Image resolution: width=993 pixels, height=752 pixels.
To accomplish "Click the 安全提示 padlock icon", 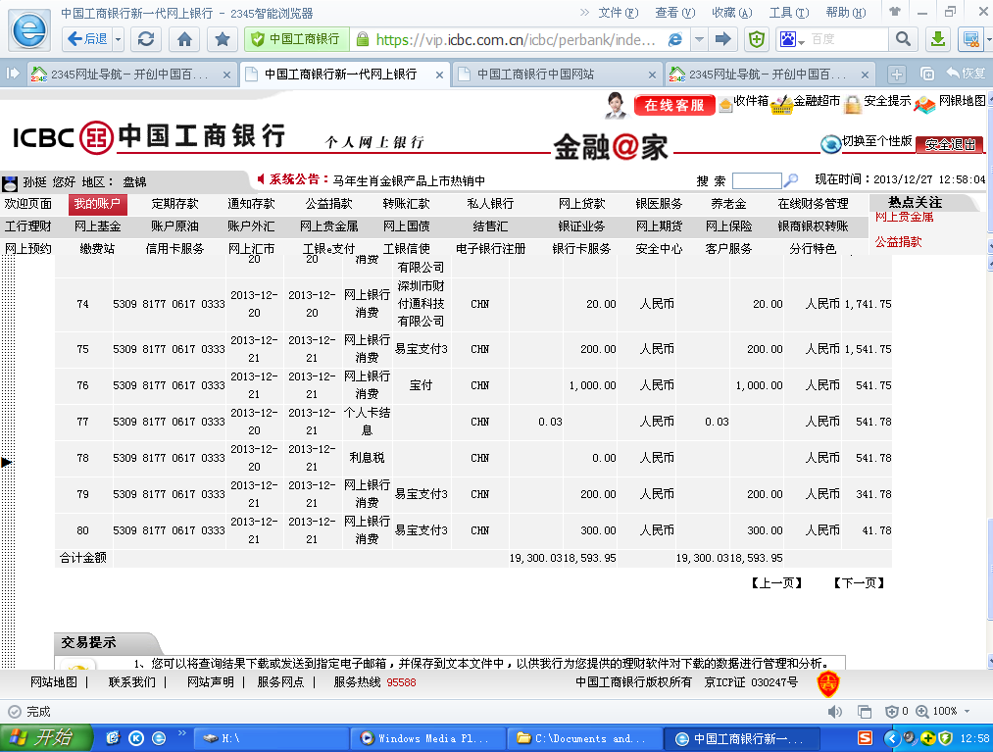I will 853,104.
